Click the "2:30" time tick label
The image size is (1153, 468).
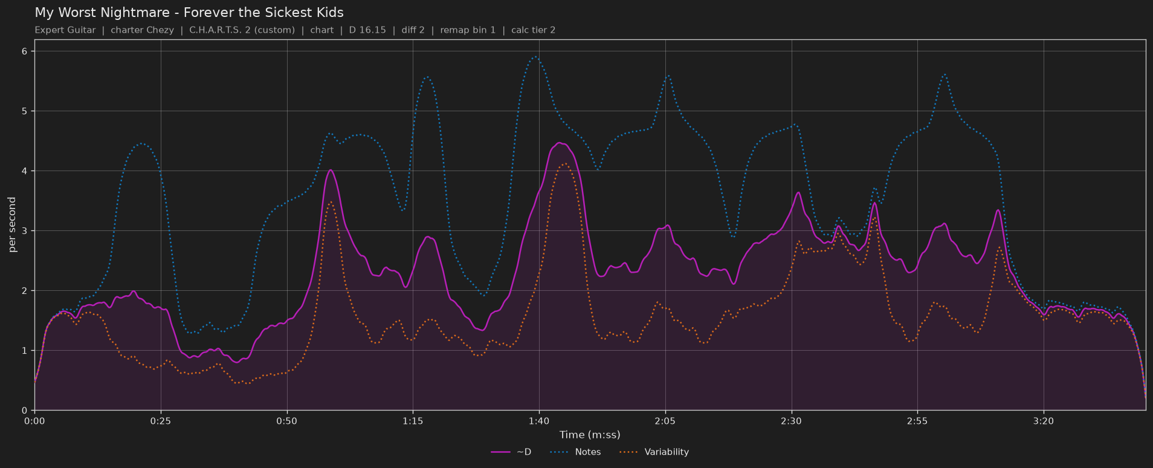point(791,421)
